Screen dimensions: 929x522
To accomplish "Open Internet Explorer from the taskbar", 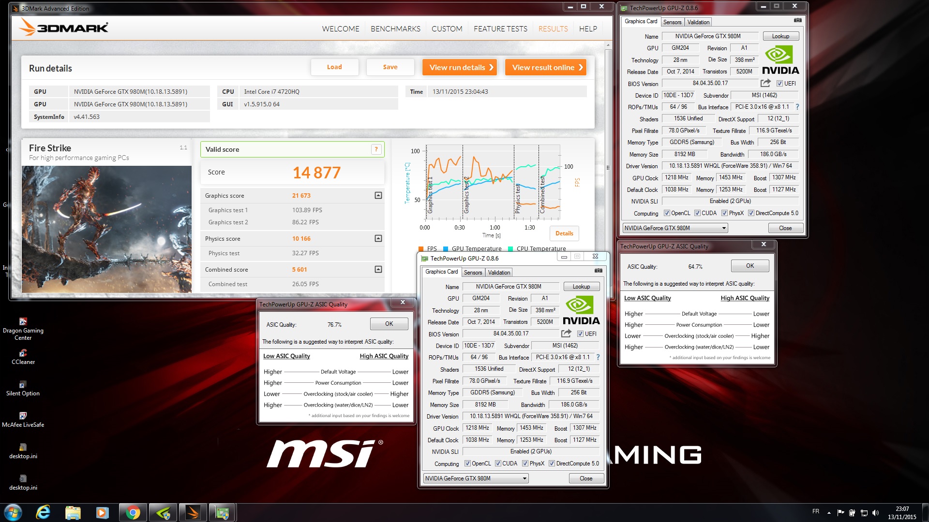I will click(43, 512).
